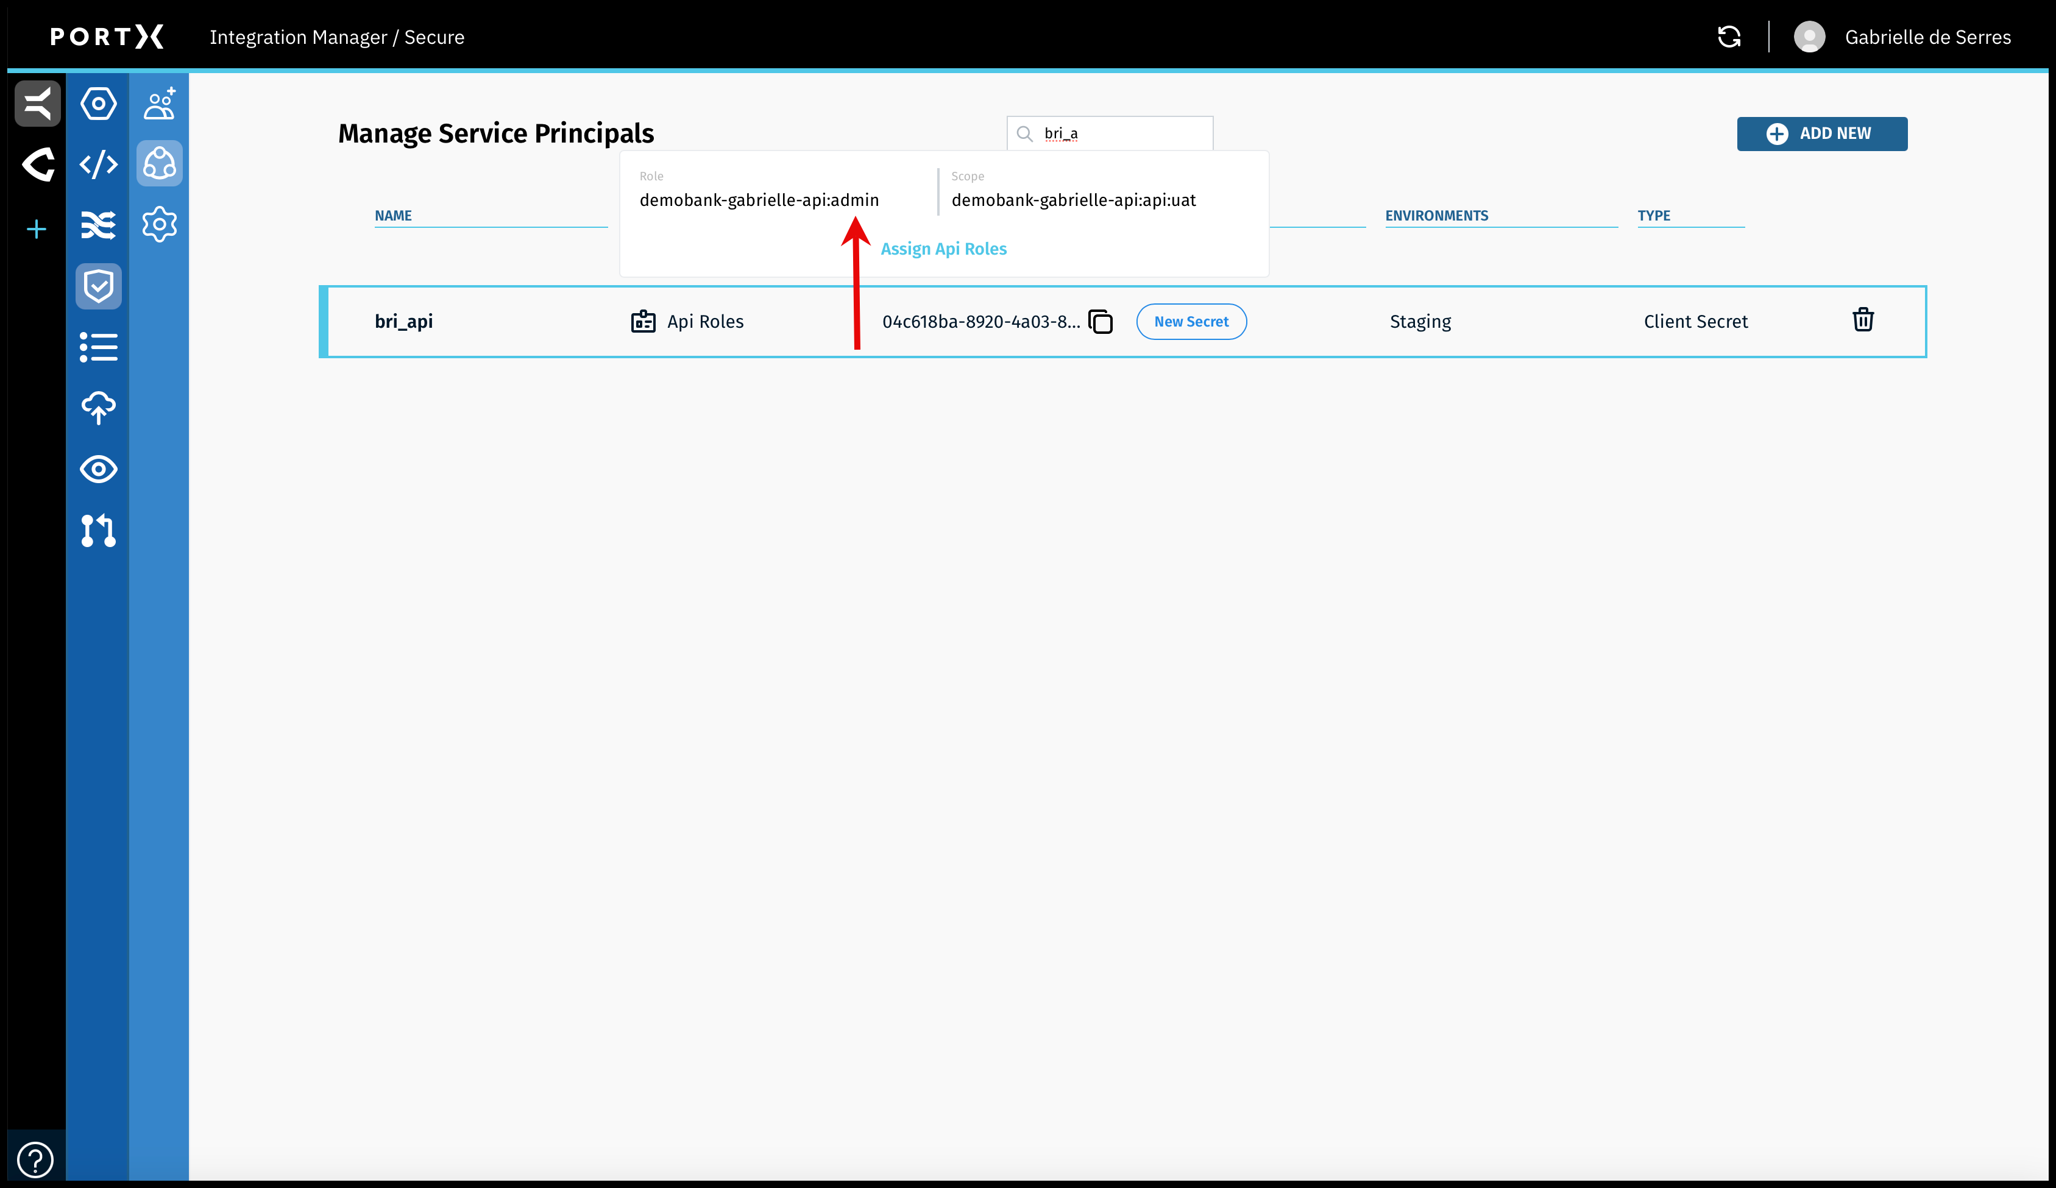Image resolution: width=2056 pixels, height=1188 pixels.
Task: Select the eye monitoring icon in sidebar
Action: click(x=98, y=469)
